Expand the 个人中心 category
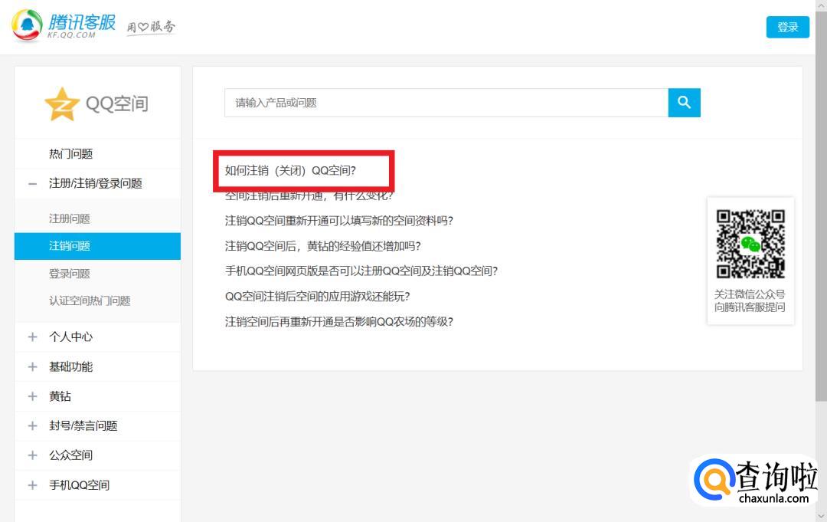Viewport: 827px width, 522px height. point(32,337)
